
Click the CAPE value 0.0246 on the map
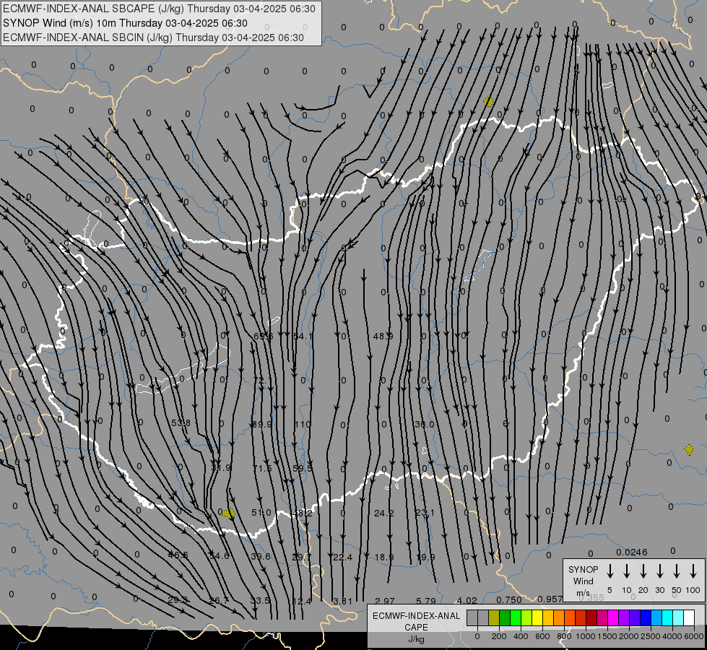(632, 552)
